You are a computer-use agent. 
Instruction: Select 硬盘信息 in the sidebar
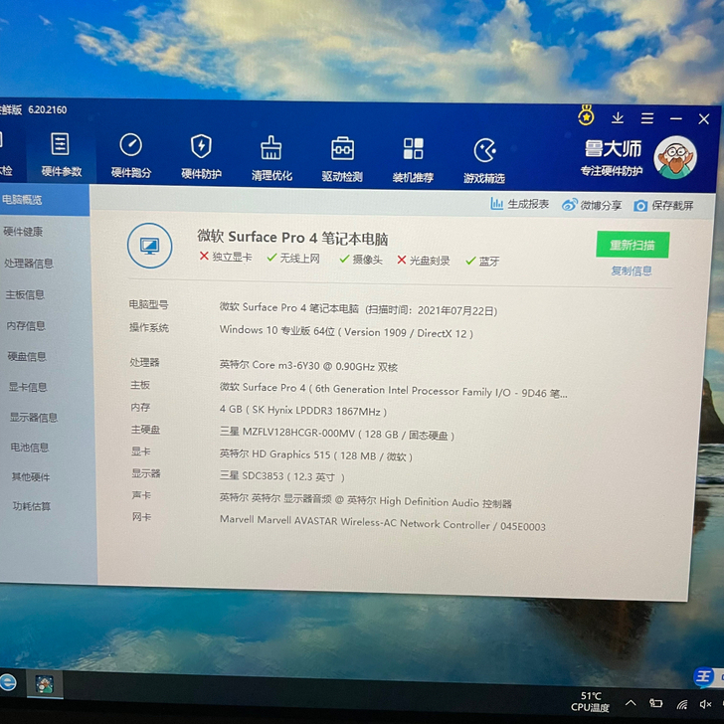coord(27,356)
